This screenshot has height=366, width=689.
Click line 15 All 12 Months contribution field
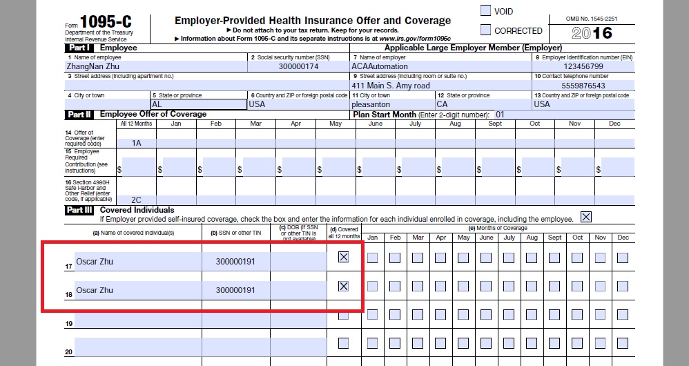[138, 167]
